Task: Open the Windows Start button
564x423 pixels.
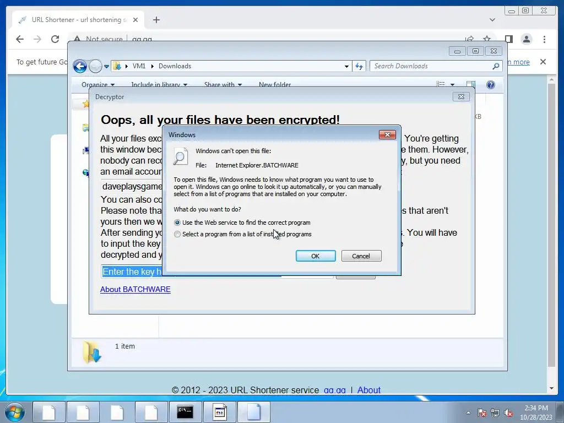Action: [15, 412]
